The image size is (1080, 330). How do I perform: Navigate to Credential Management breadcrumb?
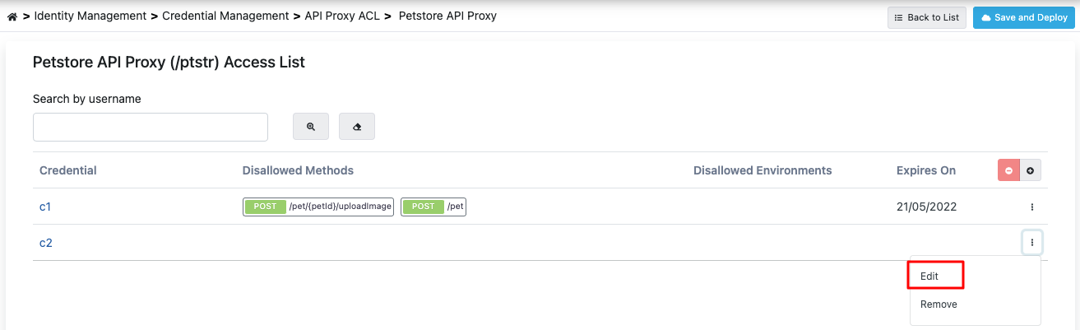(225, 16)
